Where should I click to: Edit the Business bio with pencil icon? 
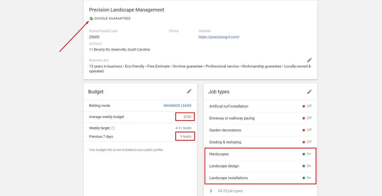(309, 60)
